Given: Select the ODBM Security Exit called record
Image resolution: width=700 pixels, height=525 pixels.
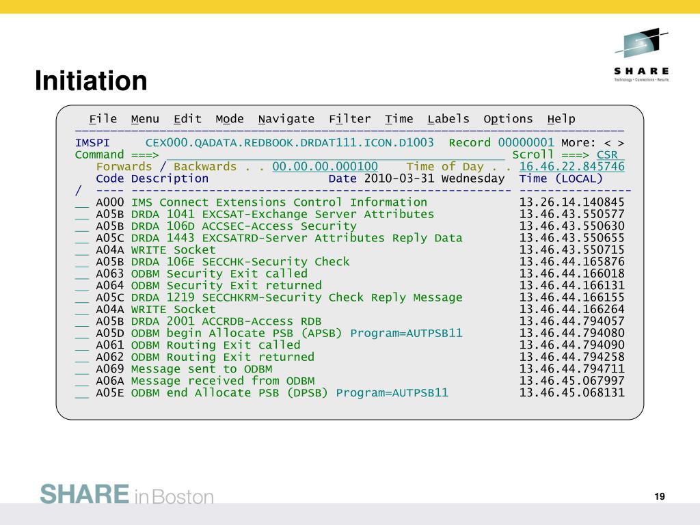Looking at the screenshot, I should pyautogui.click(x=349, y=273).
